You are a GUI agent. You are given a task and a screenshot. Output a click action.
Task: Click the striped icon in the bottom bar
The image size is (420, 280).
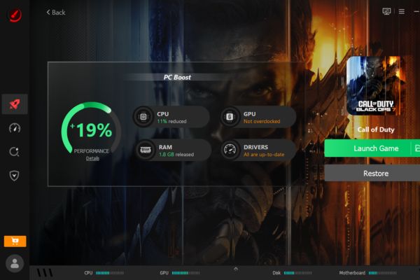click(x=45, y=273)
